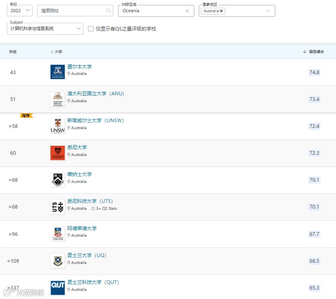Sort by the 大学 column header

(56, 52)
